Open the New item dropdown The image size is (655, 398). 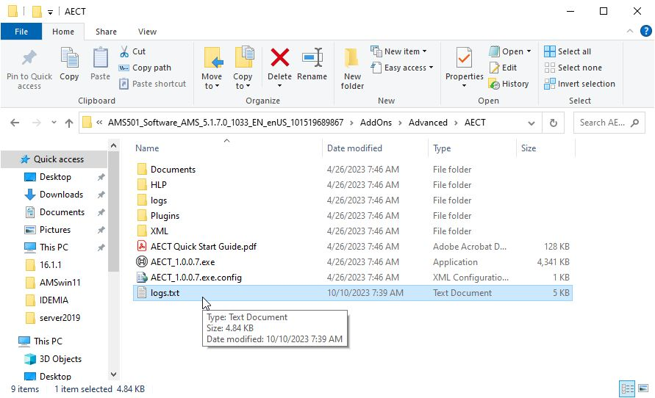399,51
